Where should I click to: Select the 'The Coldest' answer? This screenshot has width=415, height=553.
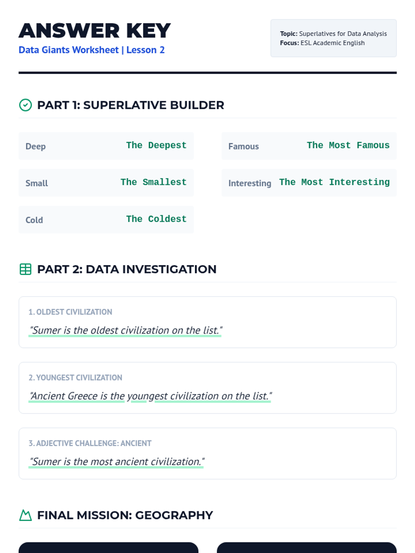[x=156, y=219]
